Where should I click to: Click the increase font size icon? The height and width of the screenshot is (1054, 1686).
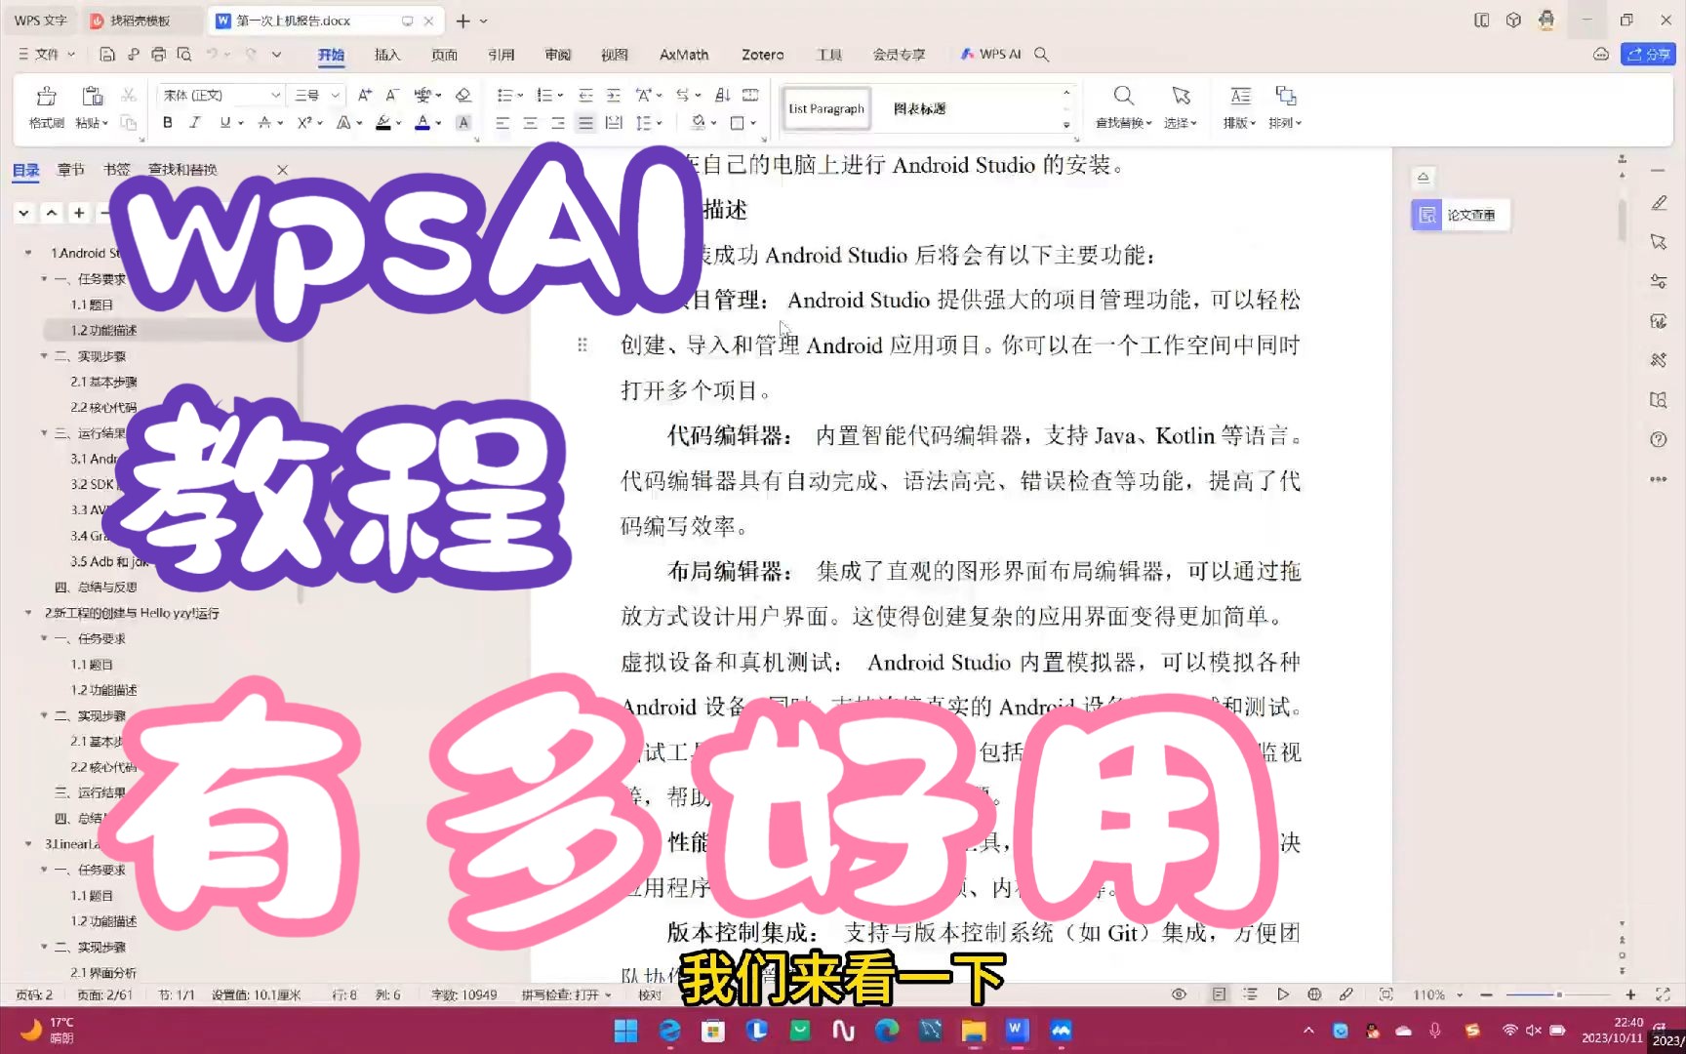pos(364,95)
